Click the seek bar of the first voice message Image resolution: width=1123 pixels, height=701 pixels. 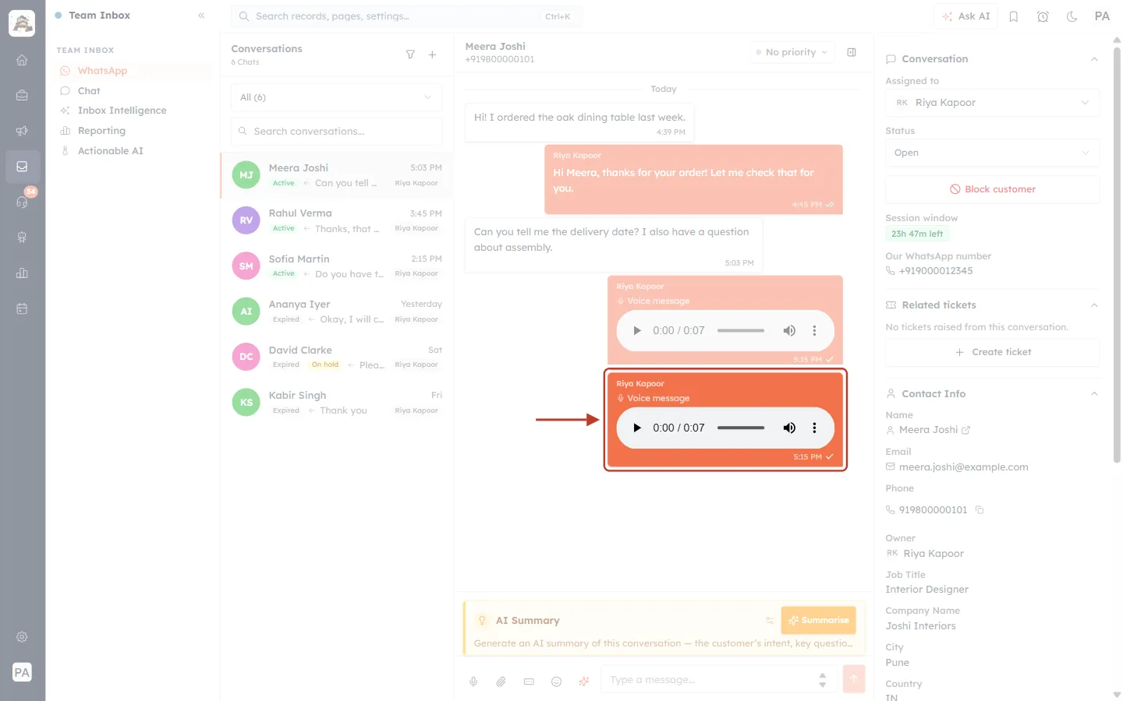tap(741, 330)
